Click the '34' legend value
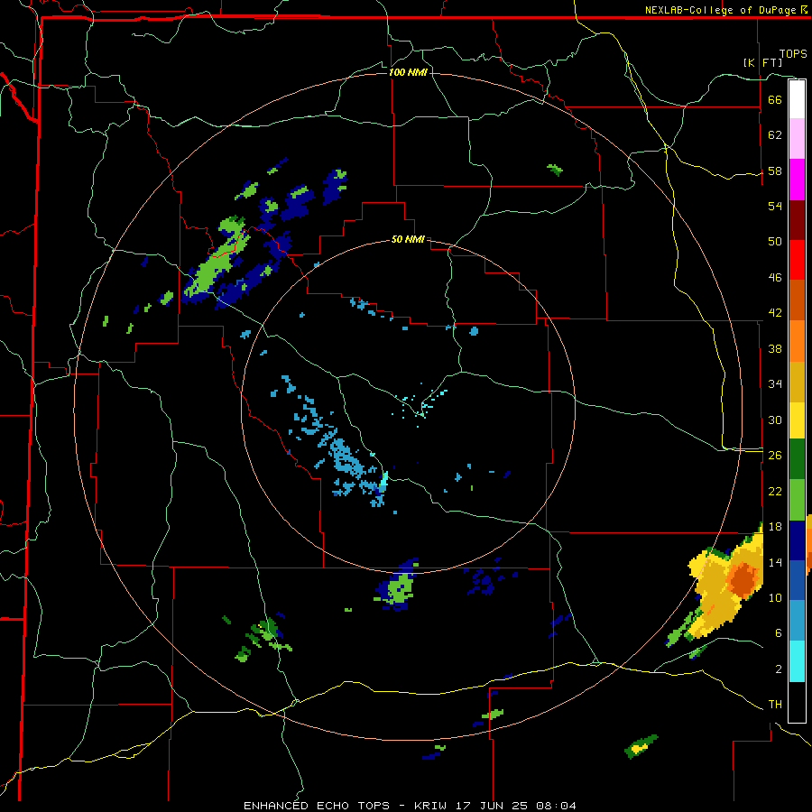812x812 pixels. coord(775,384)
